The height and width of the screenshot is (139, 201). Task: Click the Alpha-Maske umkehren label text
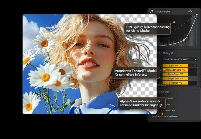165,116
